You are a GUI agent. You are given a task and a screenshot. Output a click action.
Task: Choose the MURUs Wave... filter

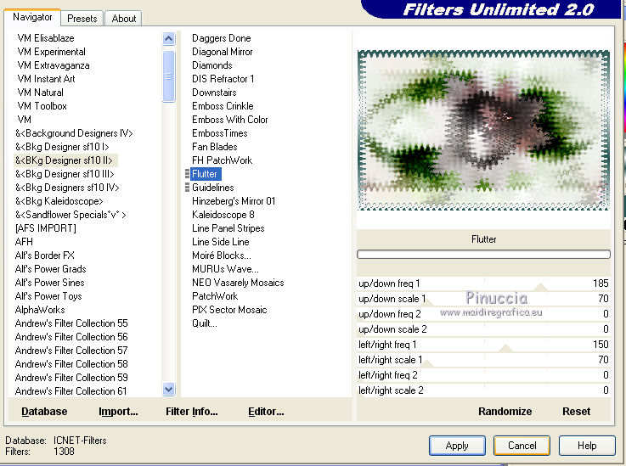click(x=225, y=269)
